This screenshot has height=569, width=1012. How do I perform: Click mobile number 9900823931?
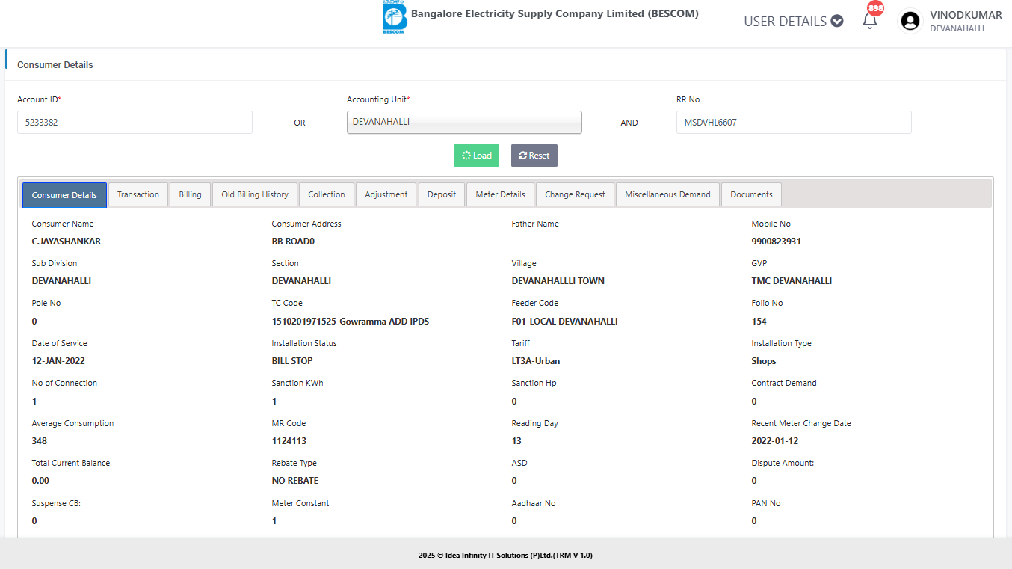click(x=777, y=242)
